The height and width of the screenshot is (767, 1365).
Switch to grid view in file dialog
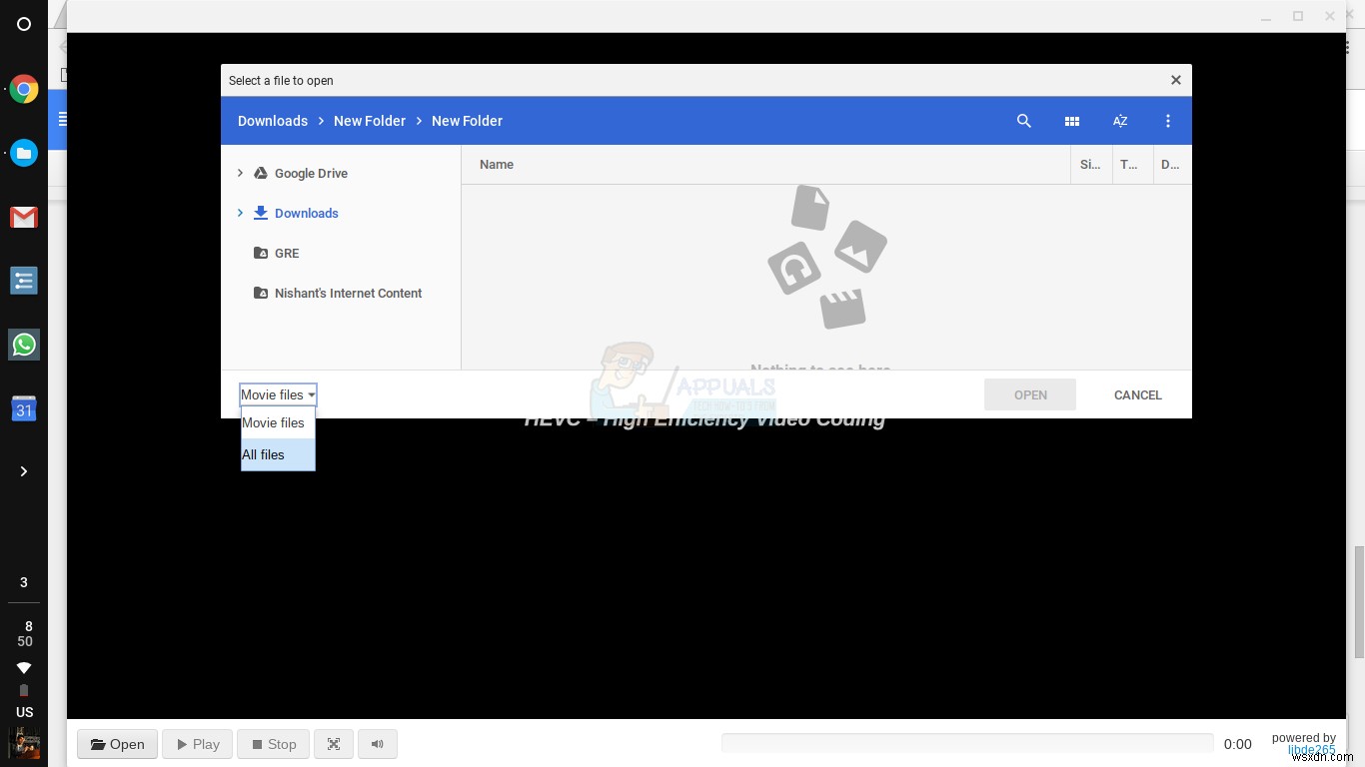click(x=1071, y=120)
